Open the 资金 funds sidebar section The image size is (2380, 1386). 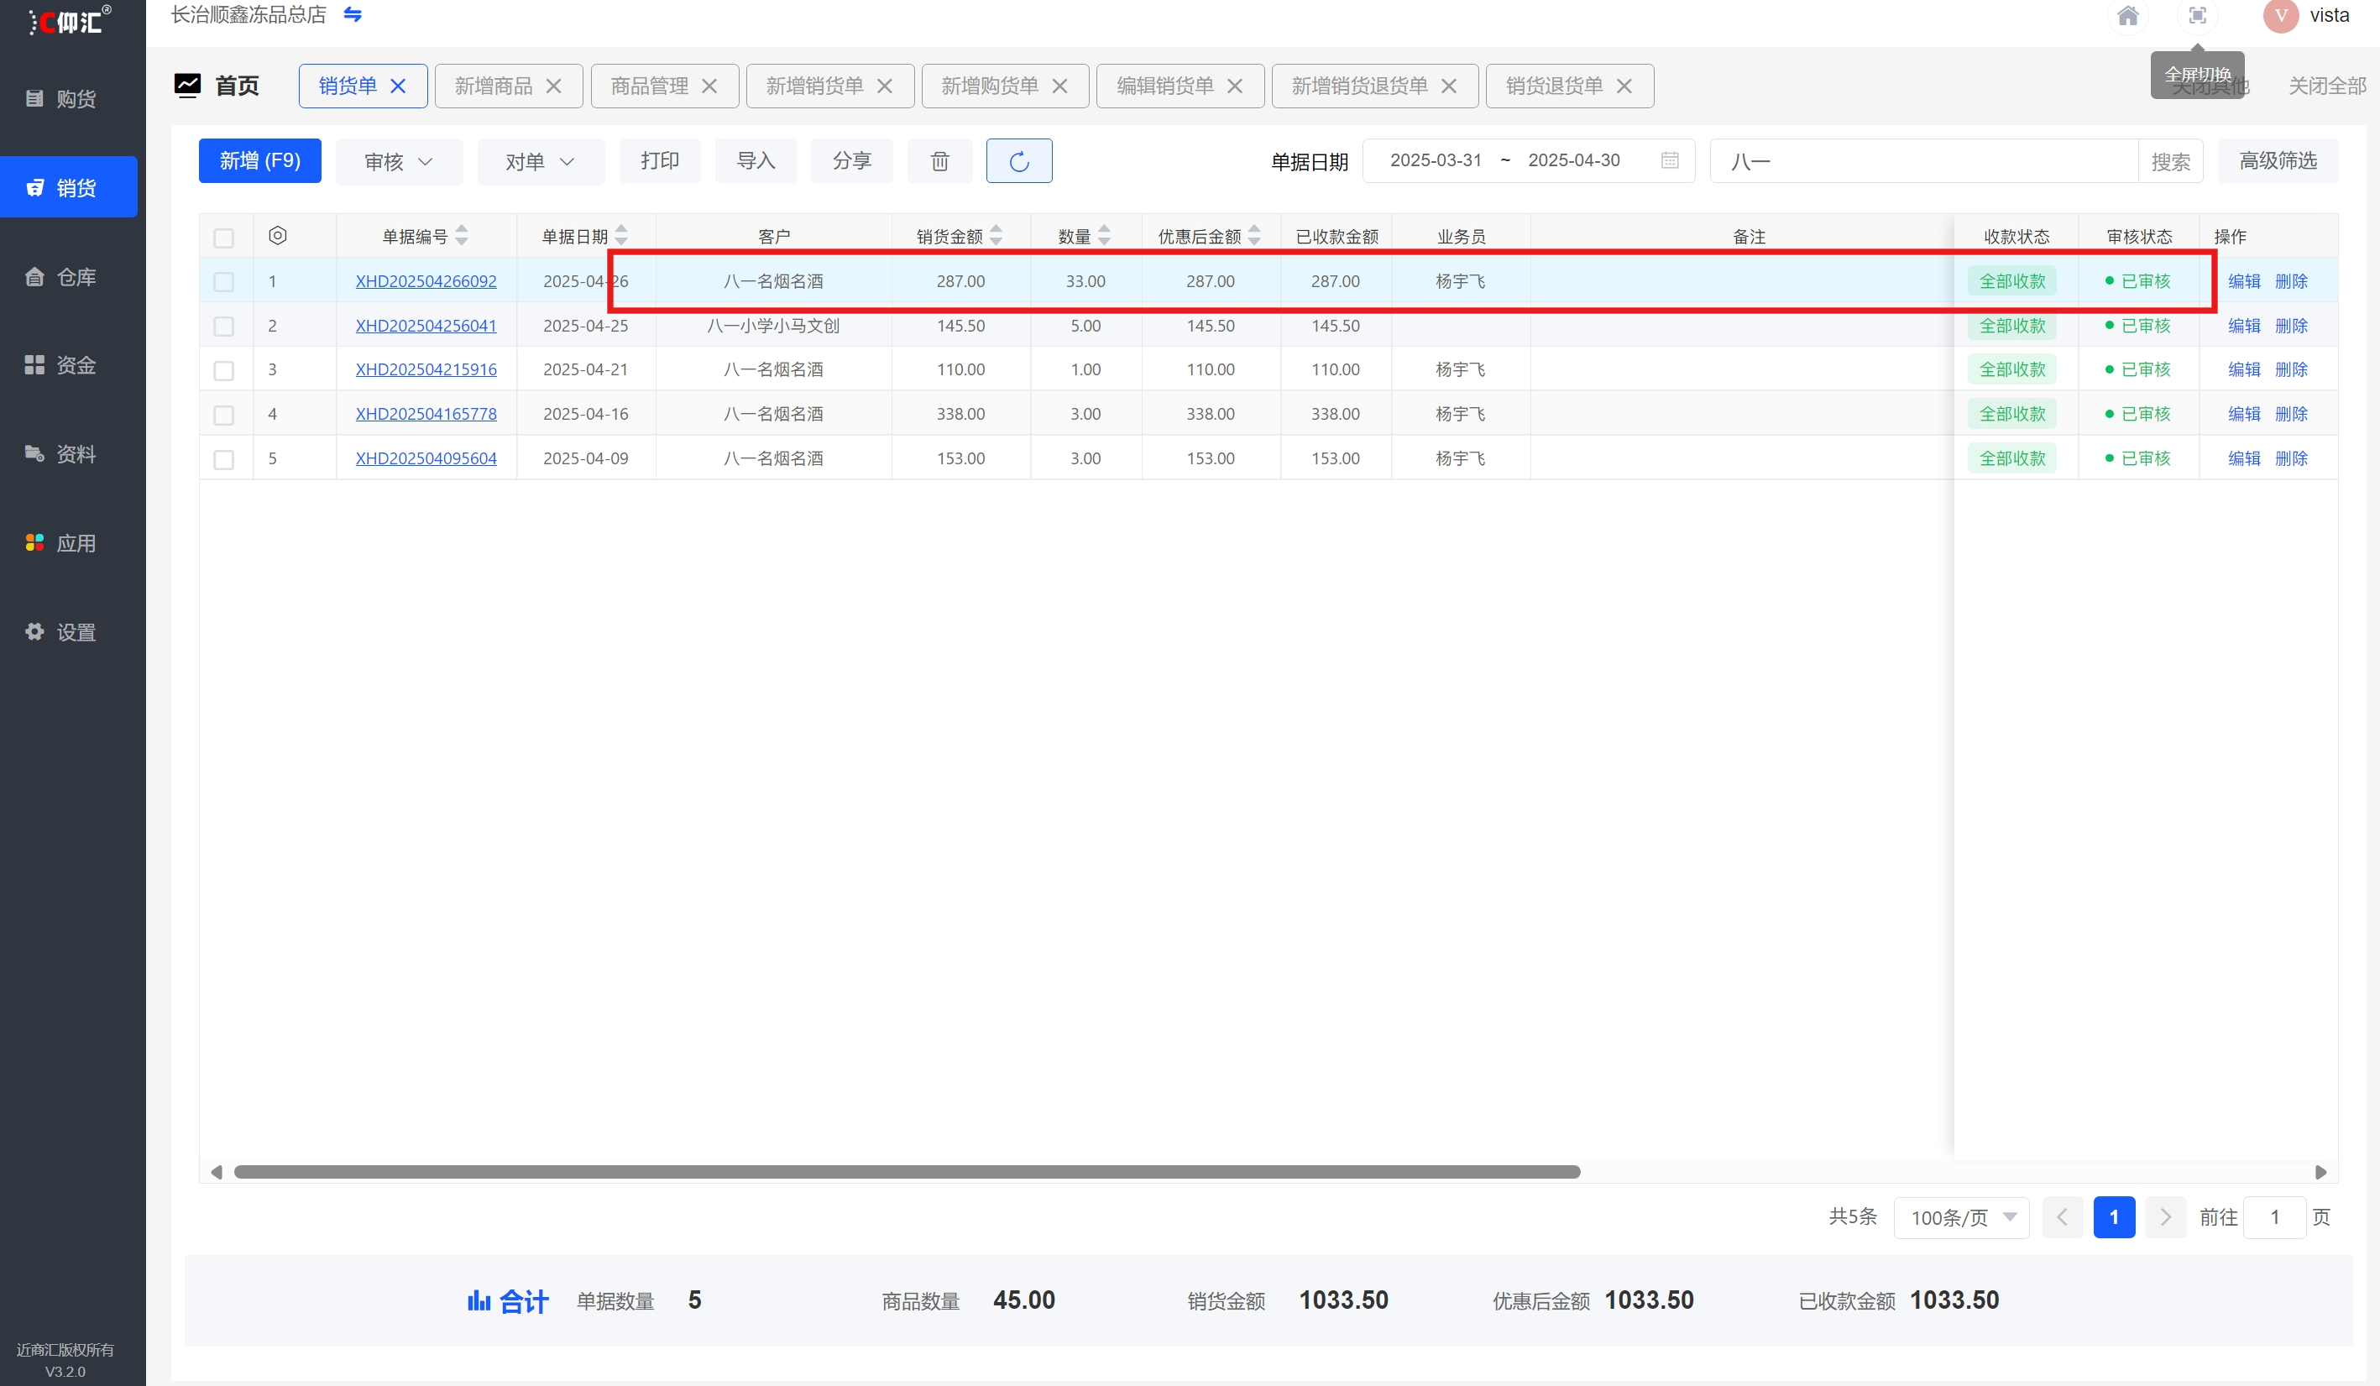[x=68, y=365]
